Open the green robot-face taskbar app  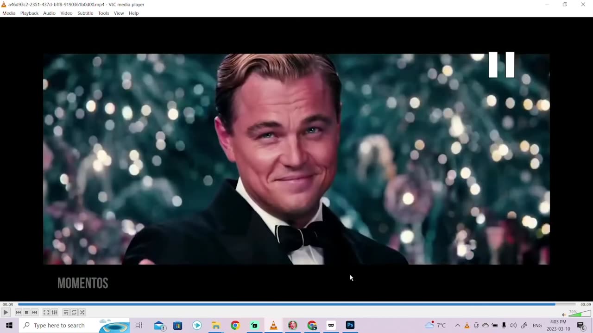(254, 326)
